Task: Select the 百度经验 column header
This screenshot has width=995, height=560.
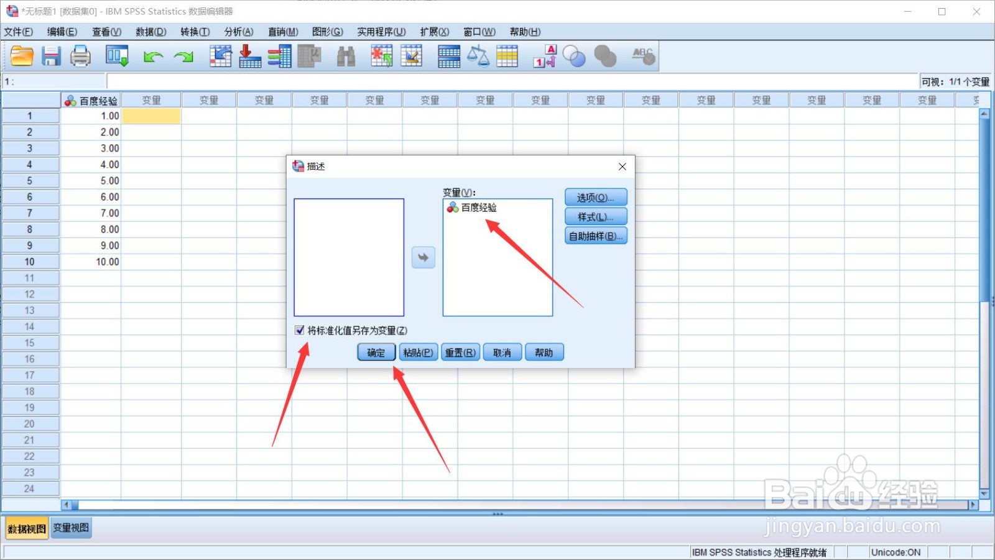Action: (x=91, y=100)
